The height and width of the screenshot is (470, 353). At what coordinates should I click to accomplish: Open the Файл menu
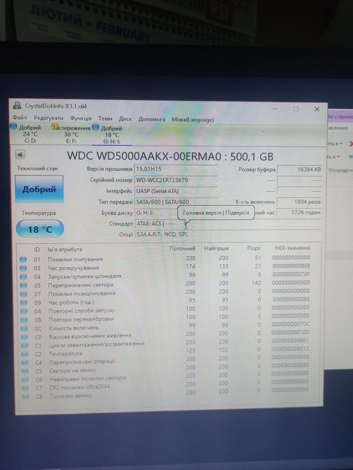click(x=20, y=117)
